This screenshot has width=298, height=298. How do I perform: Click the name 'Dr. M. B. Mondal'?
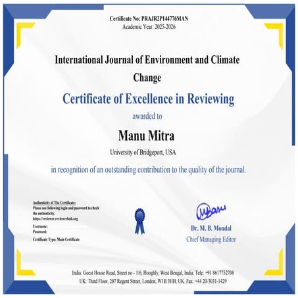(x=211, y=228)
